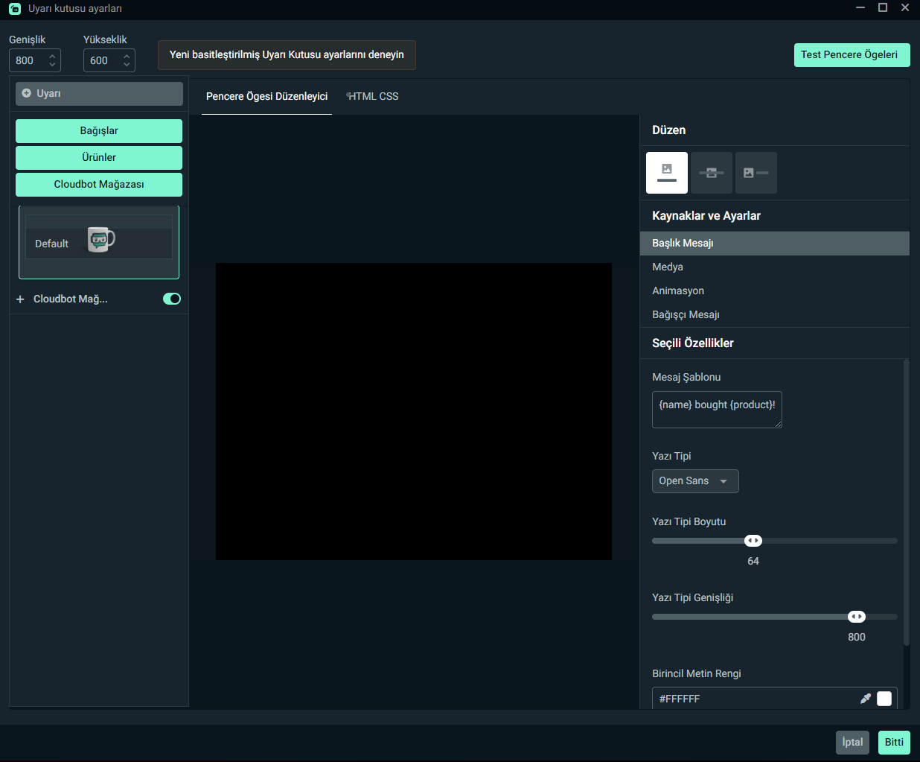Image resolution: width=920 pixels, height=762 pixels.
Task: Decrease the Yükseklik value with down arrow
Action: 127,65
